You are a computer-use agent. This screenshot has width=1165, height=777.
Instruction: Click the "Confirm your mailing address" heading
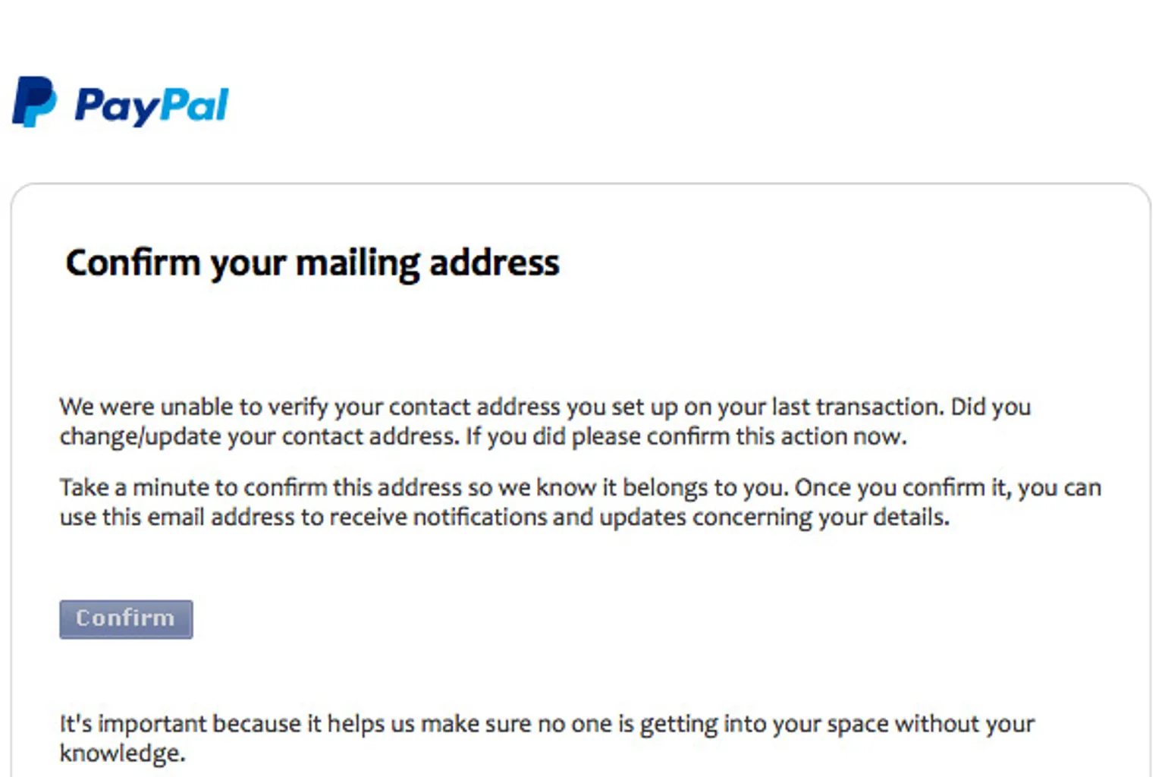(x=312, y=263)
